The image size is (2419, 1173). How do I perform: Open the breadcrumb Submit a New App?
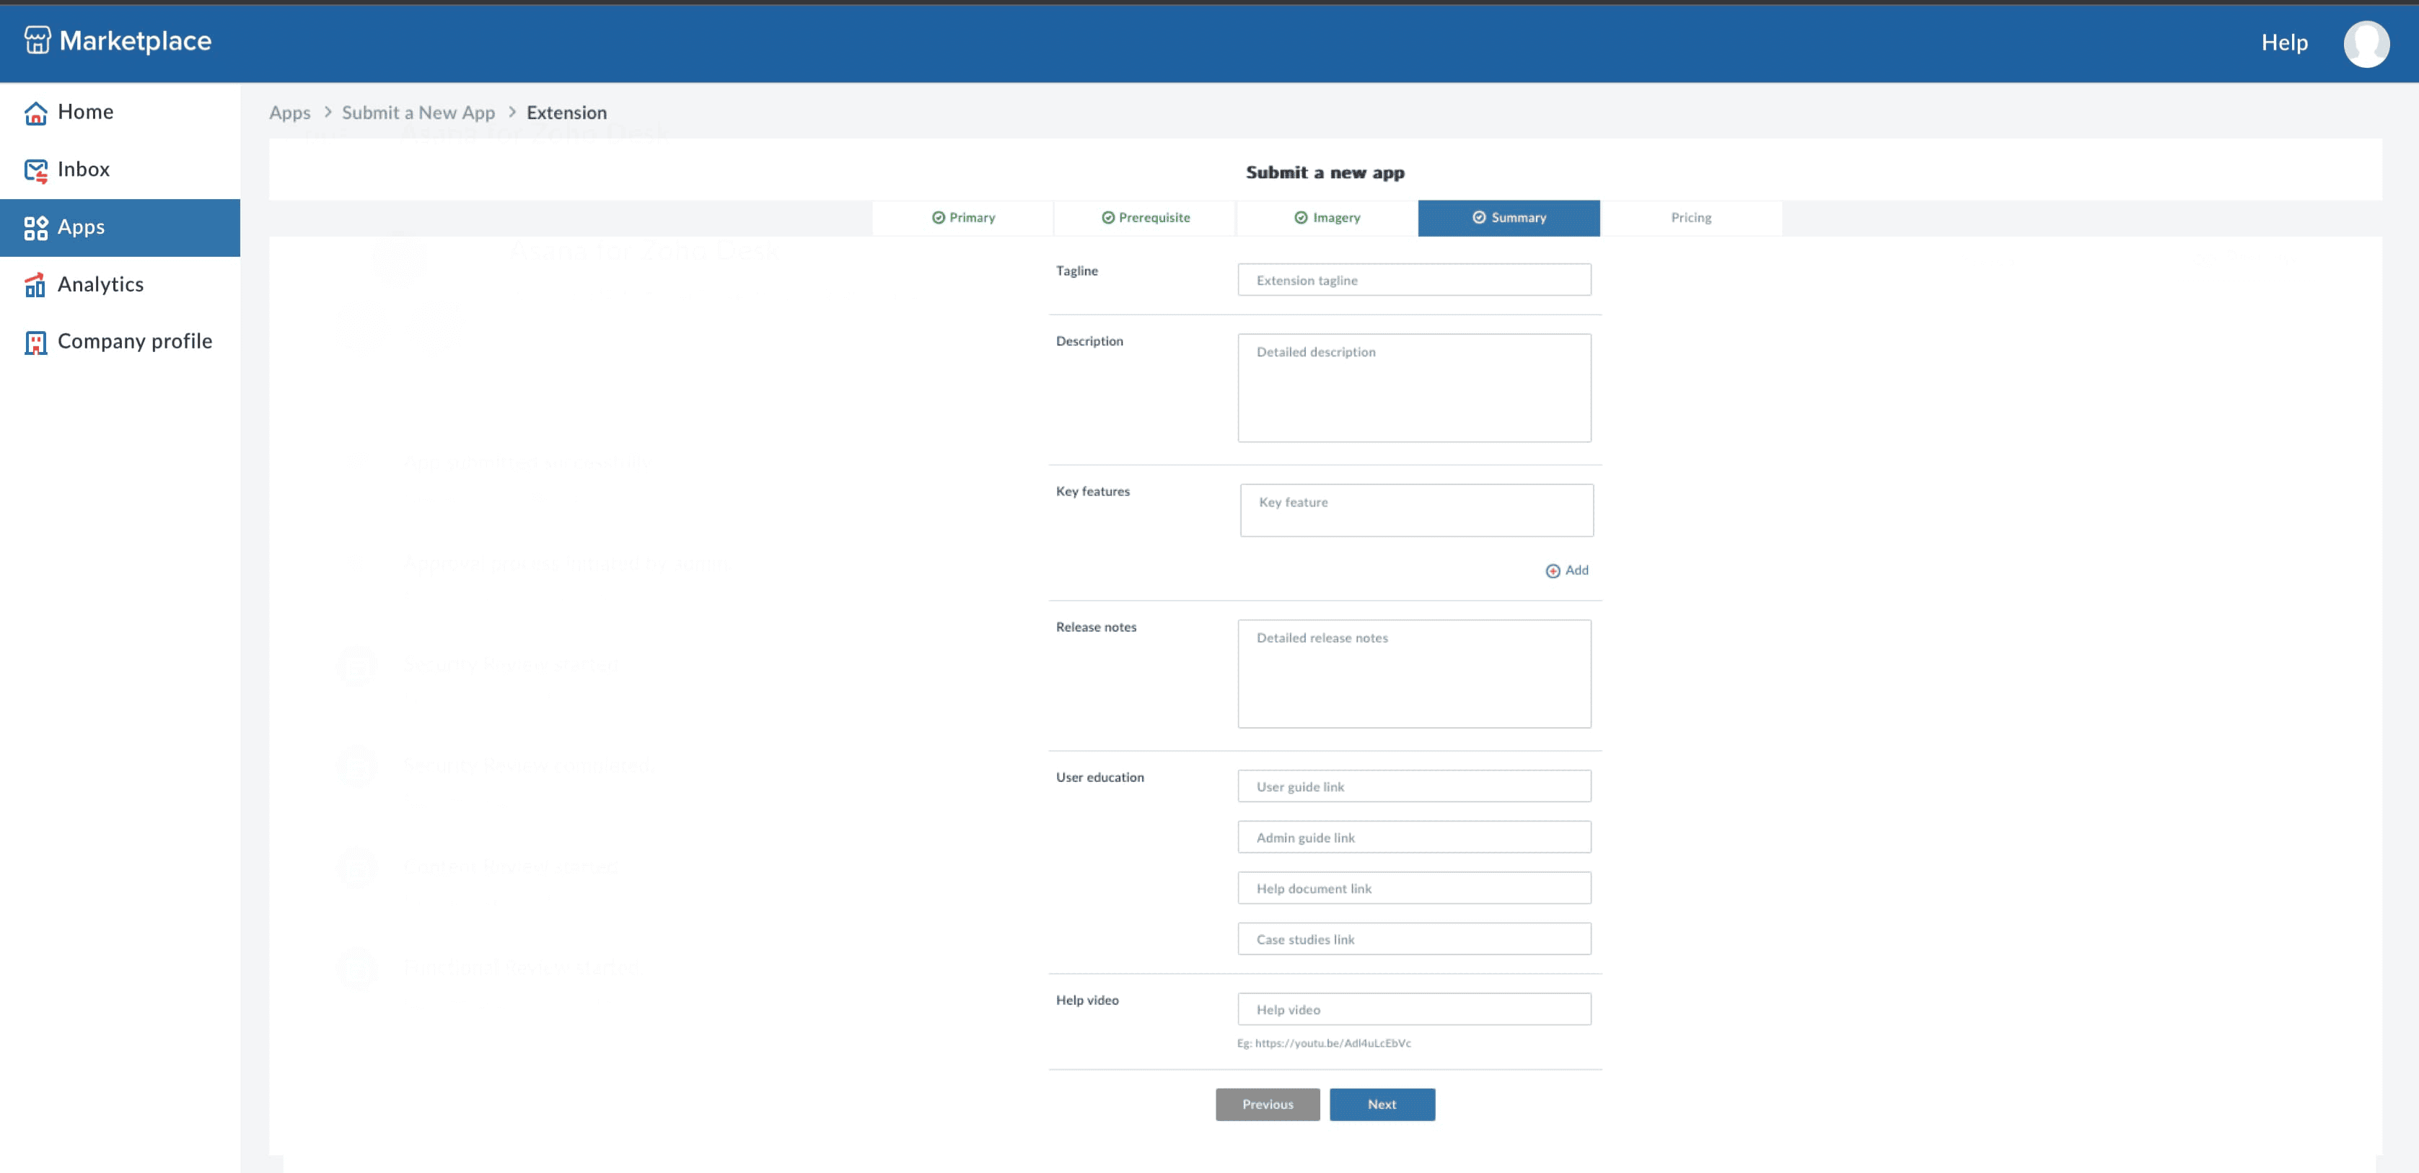coord(418,111)
